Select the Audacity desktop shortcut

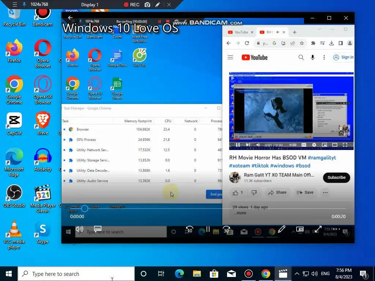click(43, 160)
